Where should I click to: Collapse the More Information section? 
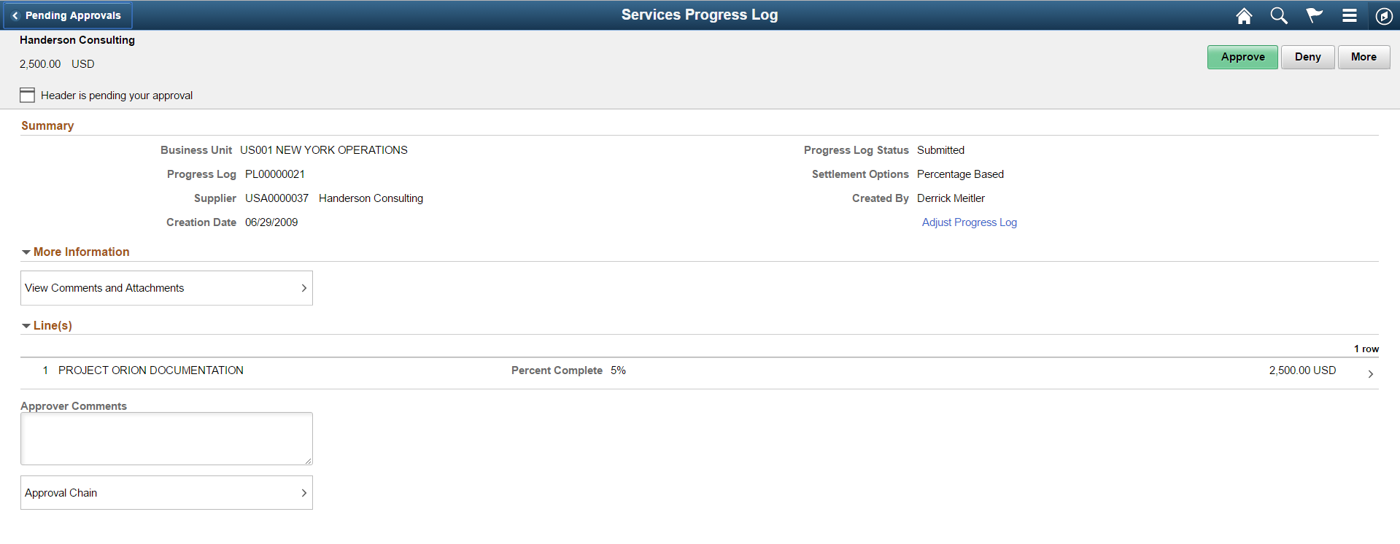26,252
